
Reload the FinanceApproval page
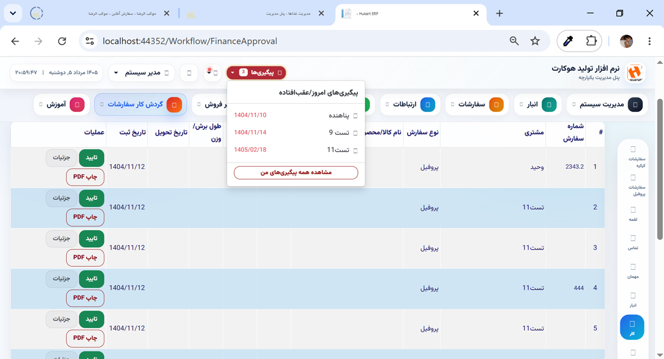coord(62,41)
